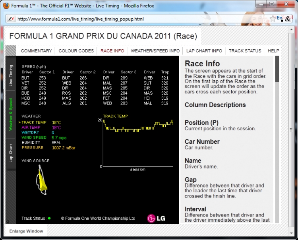Screen dimensions: 298x240
Task: Click the green Track Status indicator dot
Action: pyautogui.click(x=49, y=218)
